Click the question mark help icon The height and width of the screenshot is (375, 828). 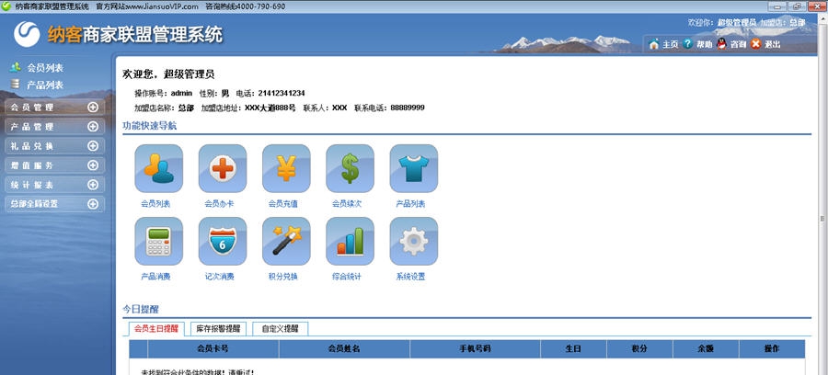[x=687, y=44]
